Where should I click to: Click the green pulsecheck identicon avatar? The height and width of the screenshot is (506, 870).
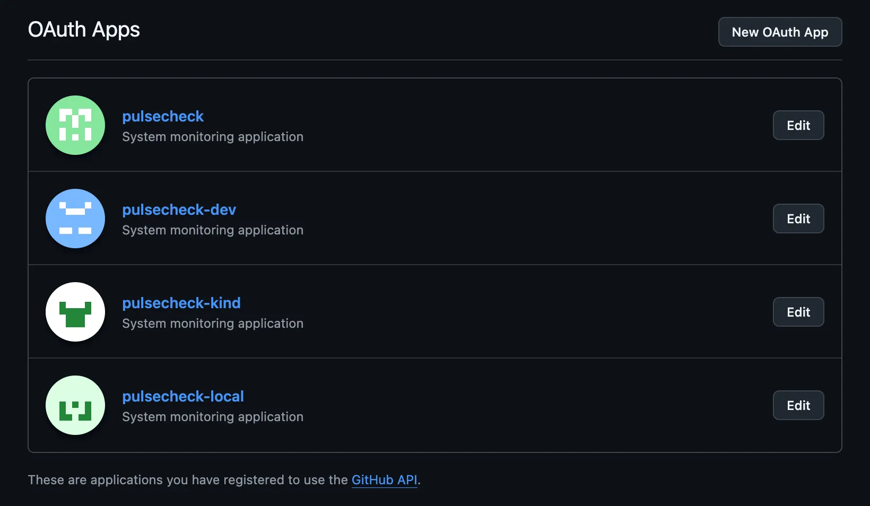coord(75,125)
